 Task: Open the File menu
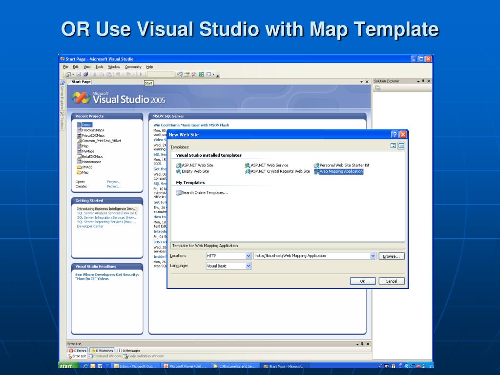tap(65, 67)
